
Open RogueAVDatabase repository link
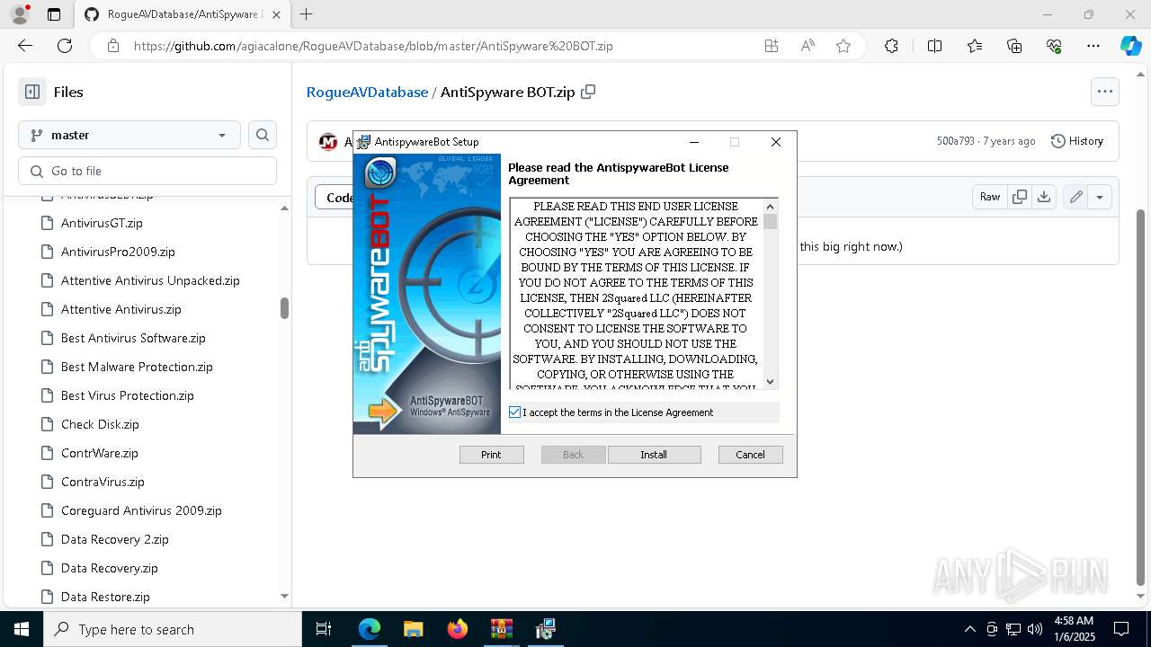367,92
